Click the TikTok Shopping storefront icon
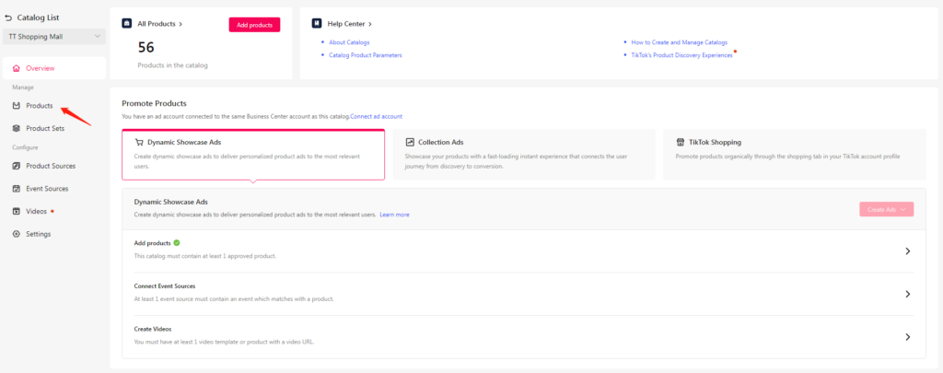Screen dimensions: 943x373 [681, 143]
